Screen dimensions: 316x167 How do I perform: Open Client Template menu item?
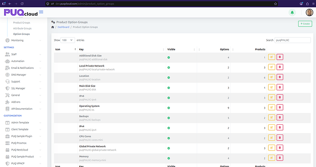click(x=23, y=129)
